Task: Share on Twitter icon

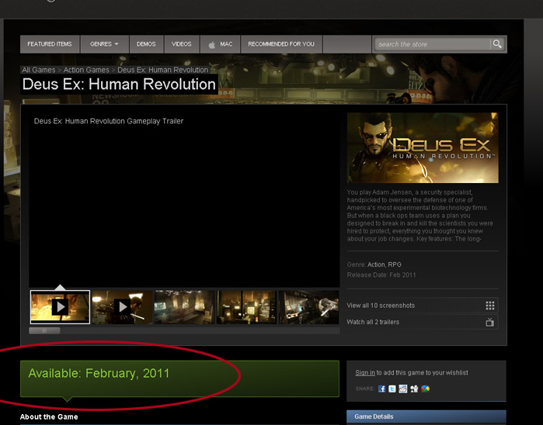Action: coord(392,389)
